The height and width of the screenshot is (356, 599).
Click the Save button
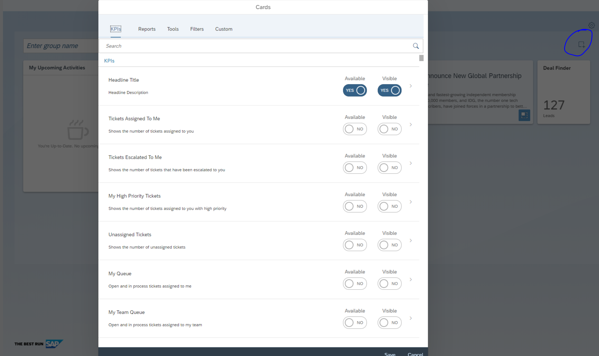point(390,354)
